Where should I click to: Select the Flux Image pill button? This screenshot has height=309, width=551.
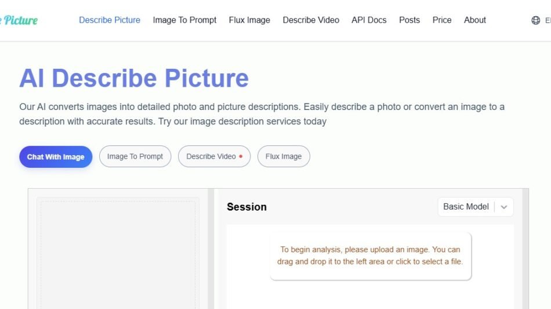pyautogui.click(x=284, y=157)
